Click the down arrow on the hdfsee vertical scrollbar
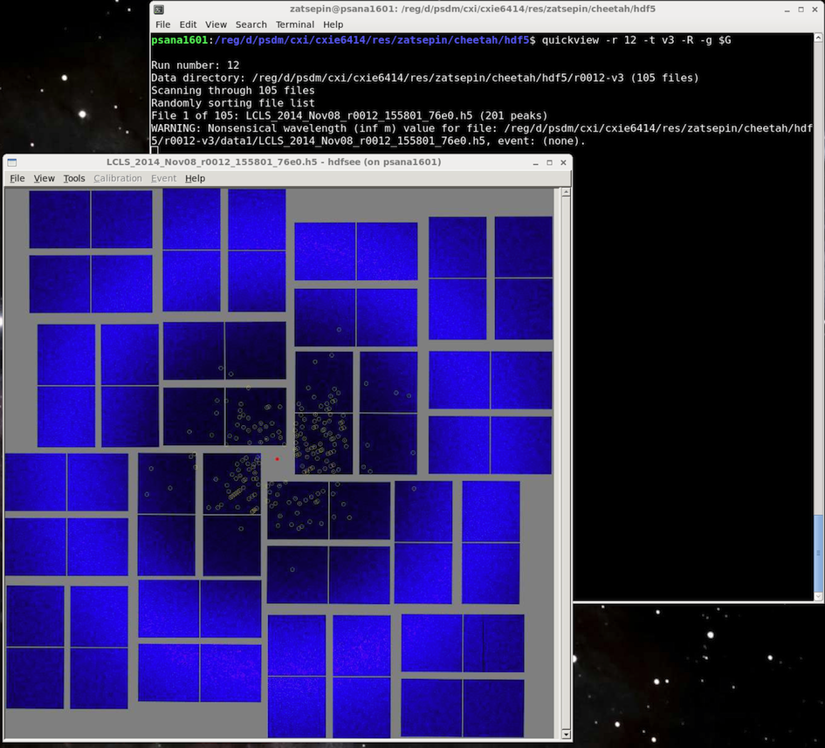This screenshot has height=748, width=825. click(x=565, y=733)
